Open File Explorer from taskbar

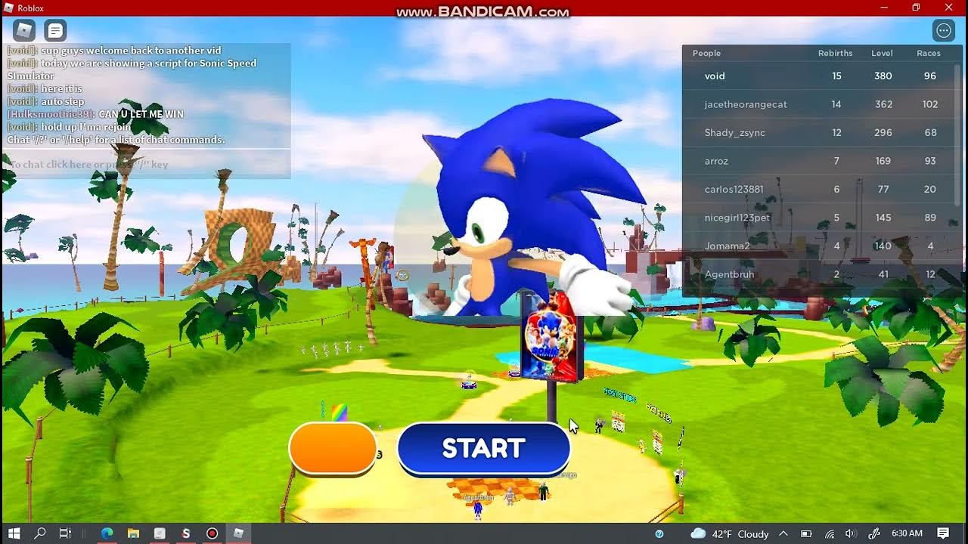pyautogui.click(x=133, y=533)
